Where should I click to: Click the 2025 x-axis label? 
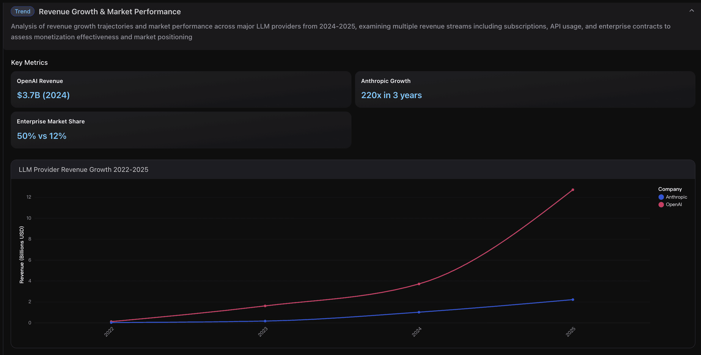tap(570, 332)
